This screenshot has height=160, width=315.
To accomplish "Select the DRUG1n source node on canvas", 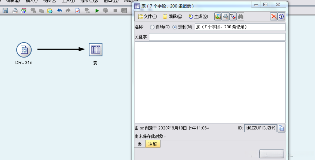I will tap(24, 50).
